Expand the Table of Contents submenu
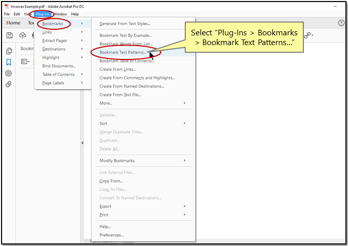Image resolution: width=348 pixels, height=246 pixels. (63, 74)
